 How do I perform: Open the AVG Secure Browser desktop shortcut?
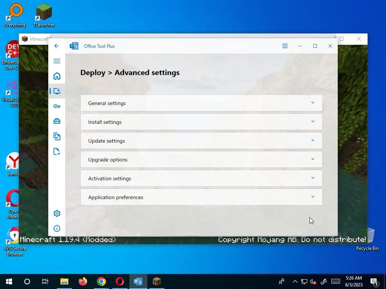[x=15, y=241]
